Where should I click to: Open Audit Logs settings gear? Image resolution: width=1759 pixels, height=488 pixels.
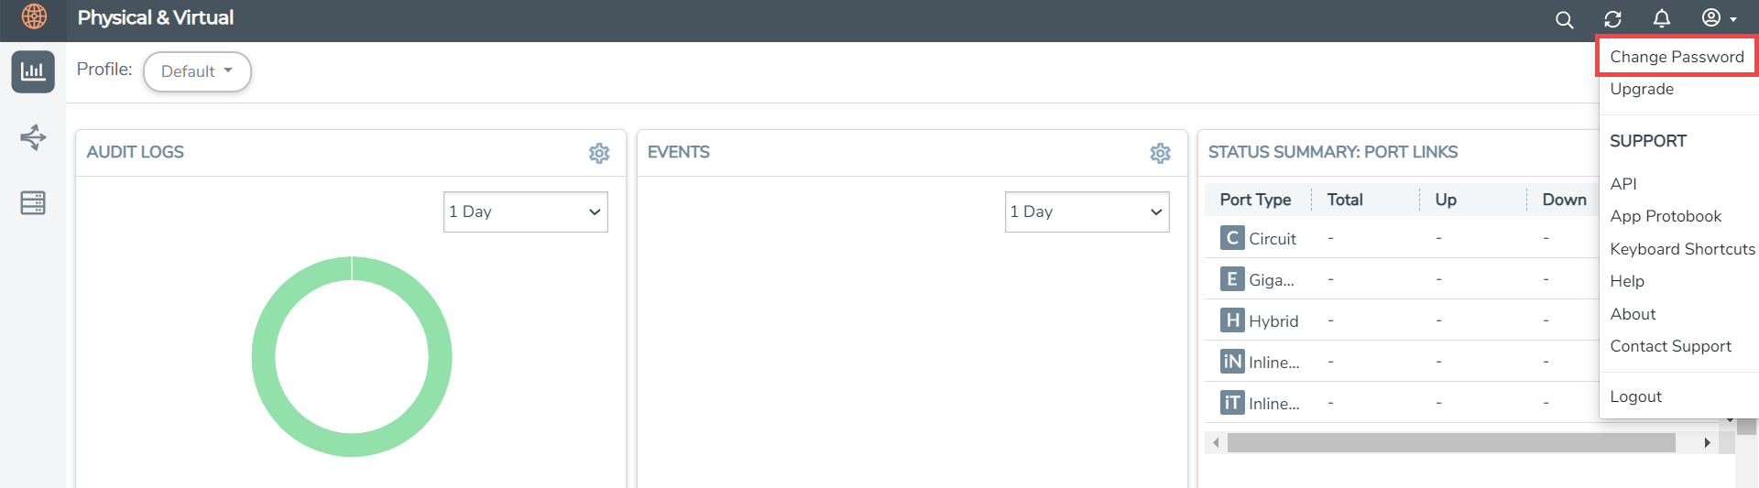(x=599, y=153)
